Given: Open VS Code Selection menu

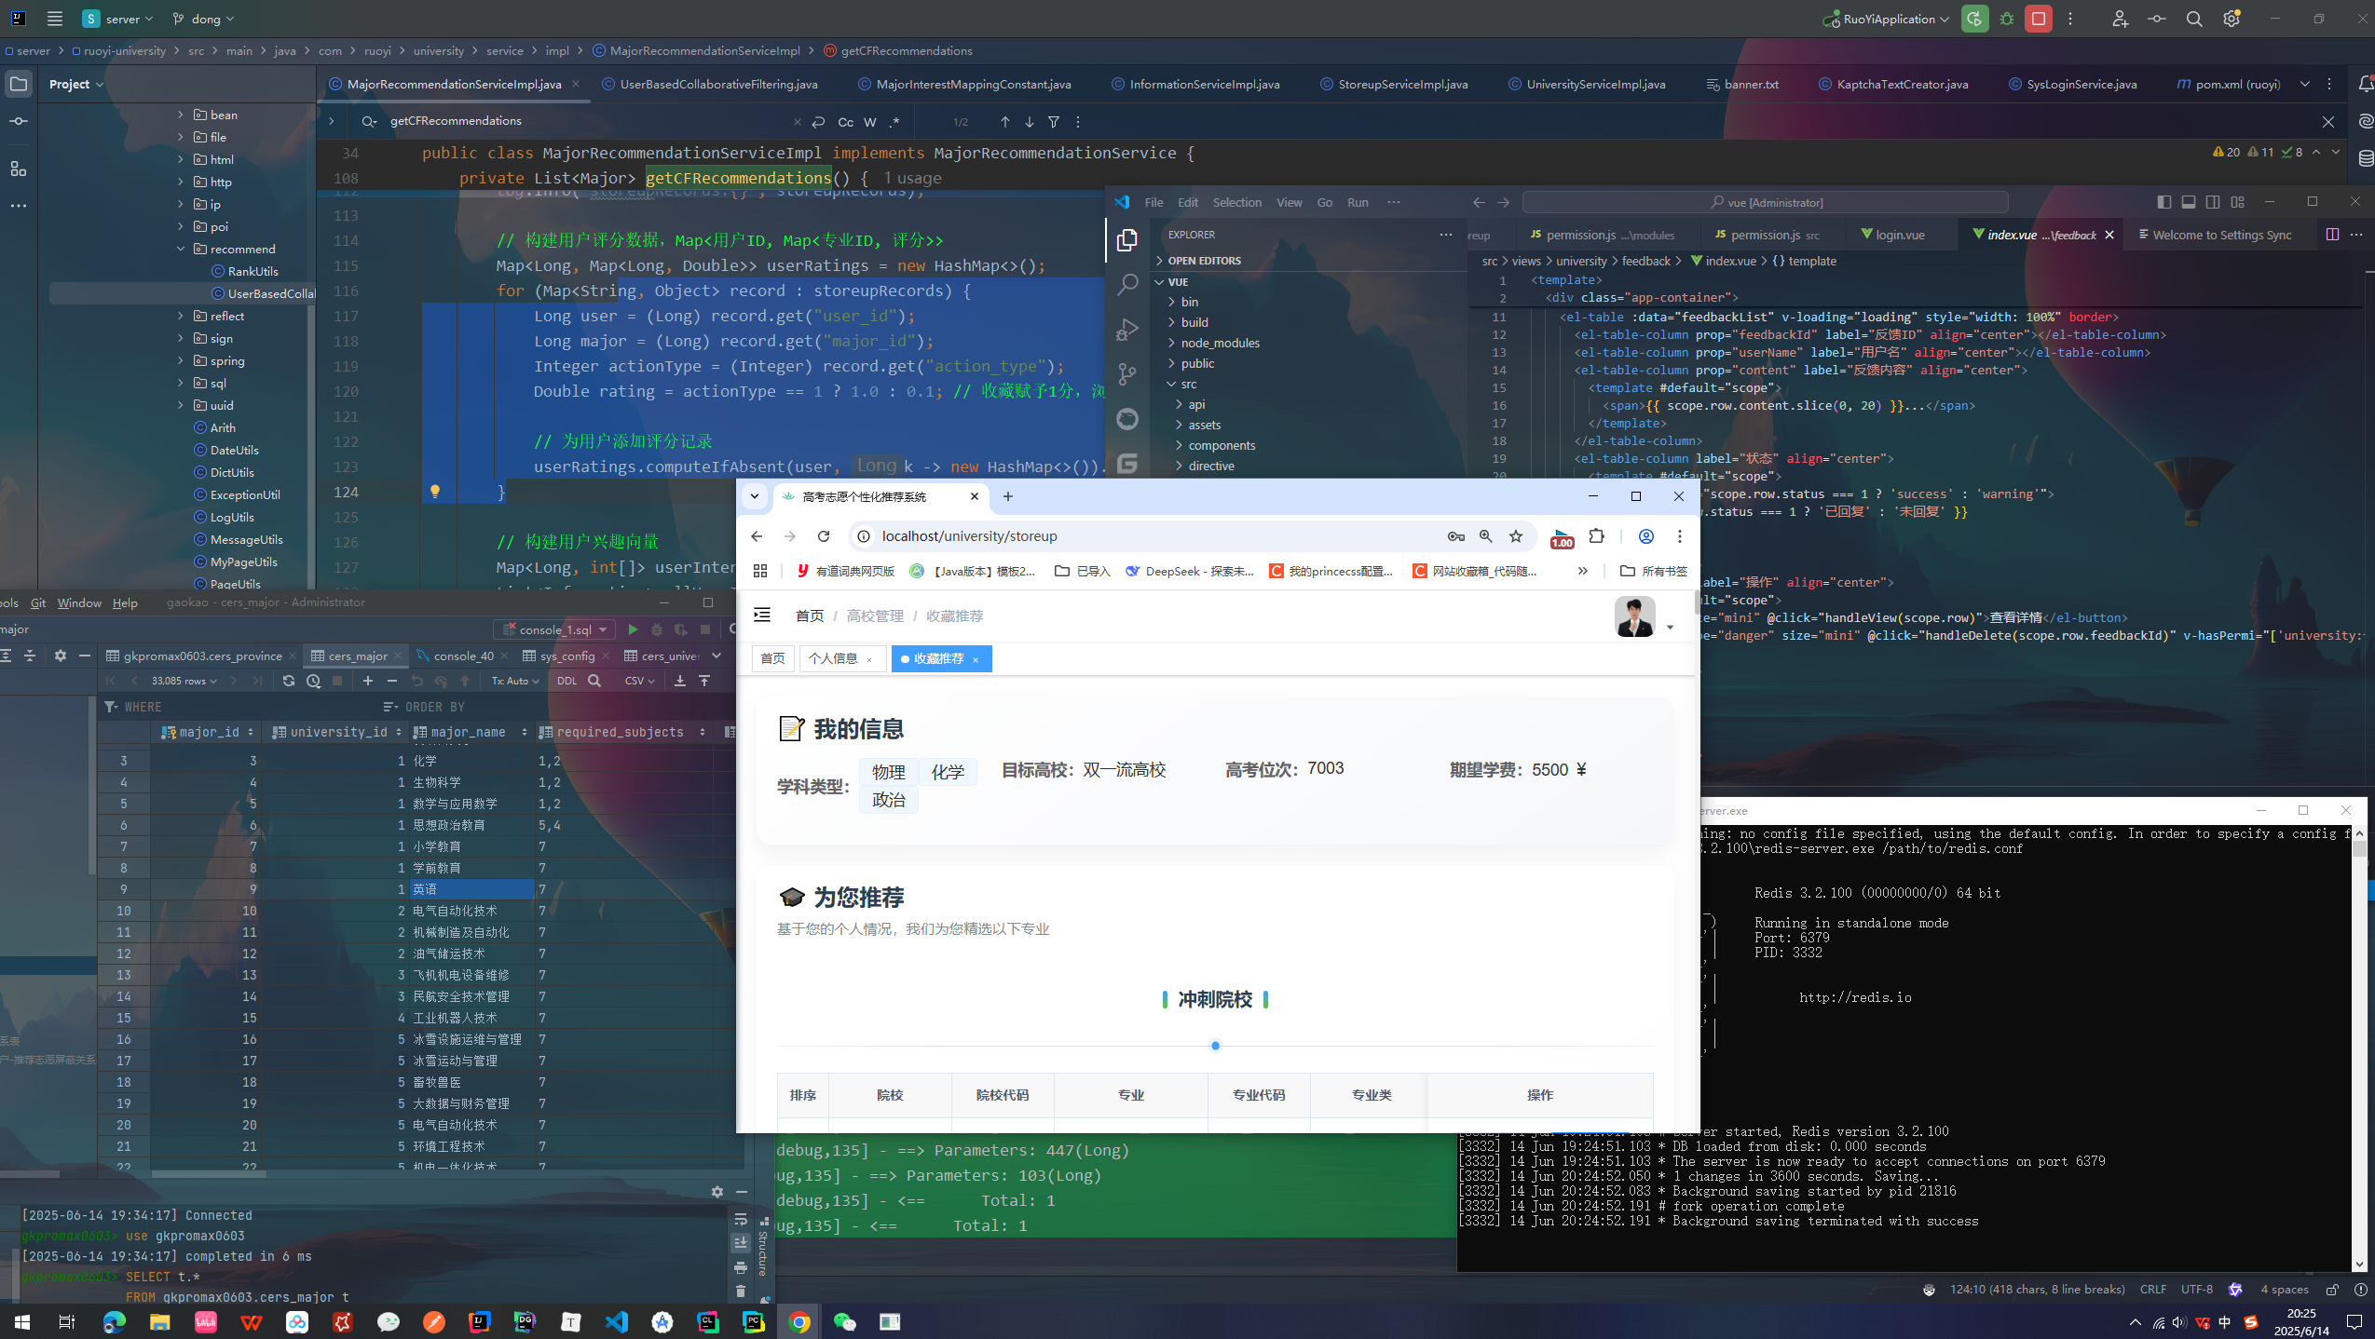Looking at the screenshot, I should point(1236,202).
